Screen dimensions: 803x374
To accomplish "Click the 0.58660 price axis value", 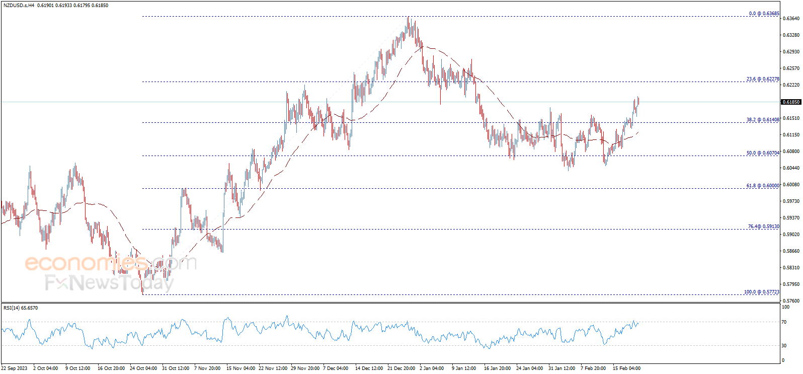I will click(x=791, y=251).
